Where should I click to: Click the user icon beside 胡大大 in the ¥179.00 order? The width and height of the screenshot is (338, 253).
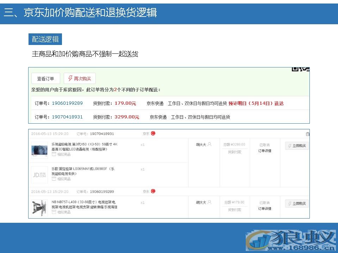click(209, 202)
